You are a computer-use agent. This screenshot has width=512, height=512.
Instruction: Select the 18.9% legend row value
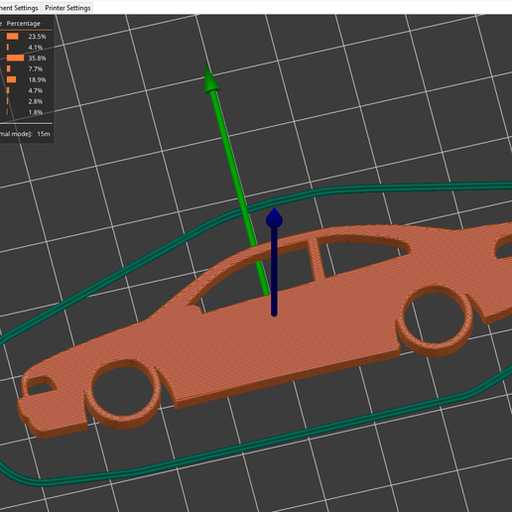37,79
